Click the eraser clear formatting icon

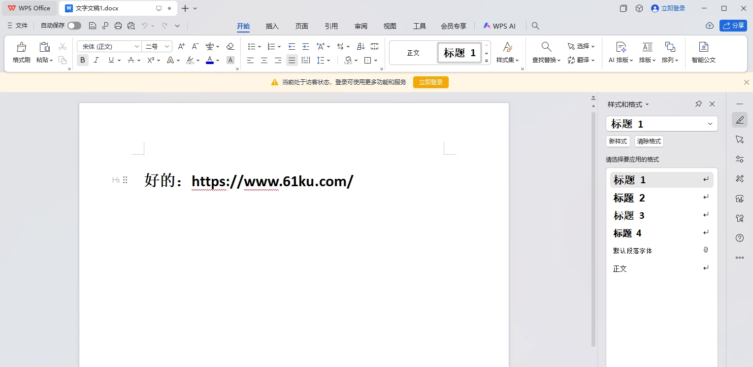point(230,46)
